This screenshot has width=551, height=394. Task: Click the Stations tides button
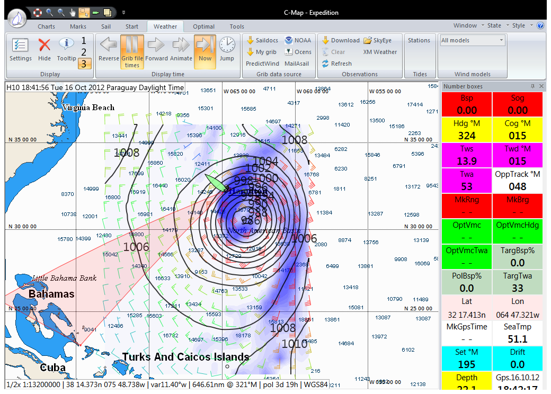[419, 40]
